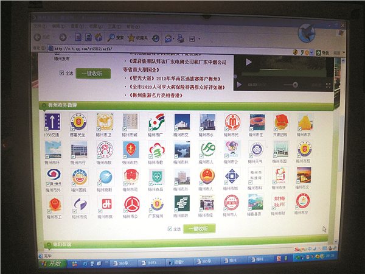This screenshot has width=365, height=274.
Task: Expand the Back button history dropdown arrow
Action: 54,37
